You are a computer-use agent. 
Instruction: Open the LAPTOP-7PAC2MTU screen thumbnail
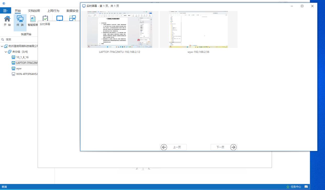120,29
